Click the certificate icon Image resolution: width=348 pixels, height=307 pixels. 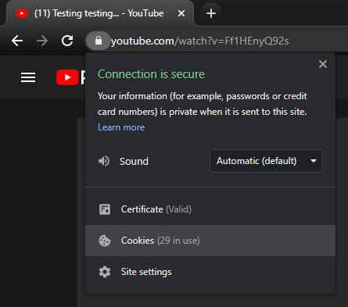(105, 209)
